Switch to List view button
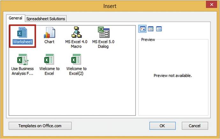This screenshot has width=220, height=139. (151, 29)
